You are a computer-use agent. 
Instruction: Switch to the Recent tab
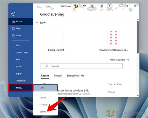(45, 76)
